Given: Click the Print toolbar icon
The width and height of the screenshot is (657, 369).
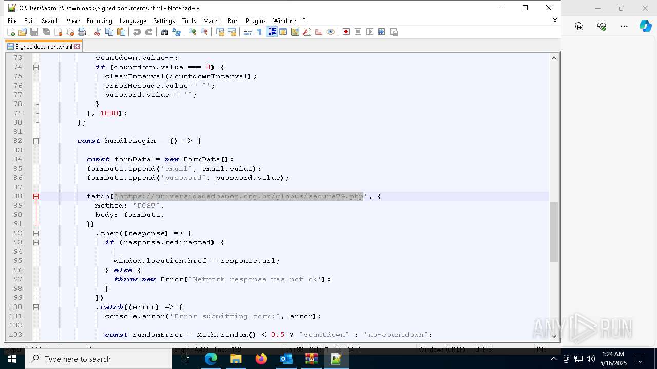Looking at the screenshot, I should point(82,32).
